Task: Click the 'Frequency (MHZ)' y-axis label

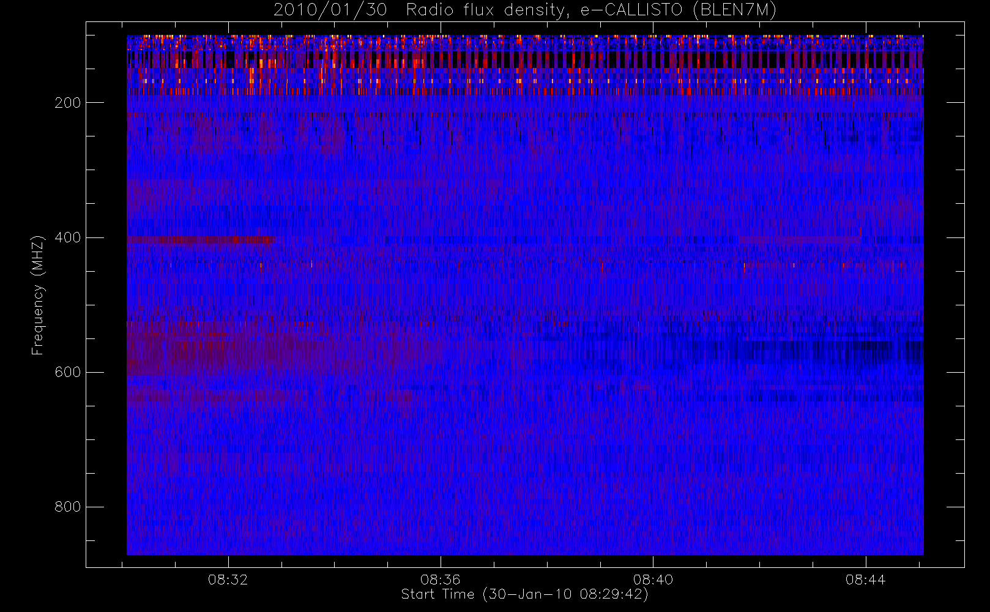Action: [38, 295]
